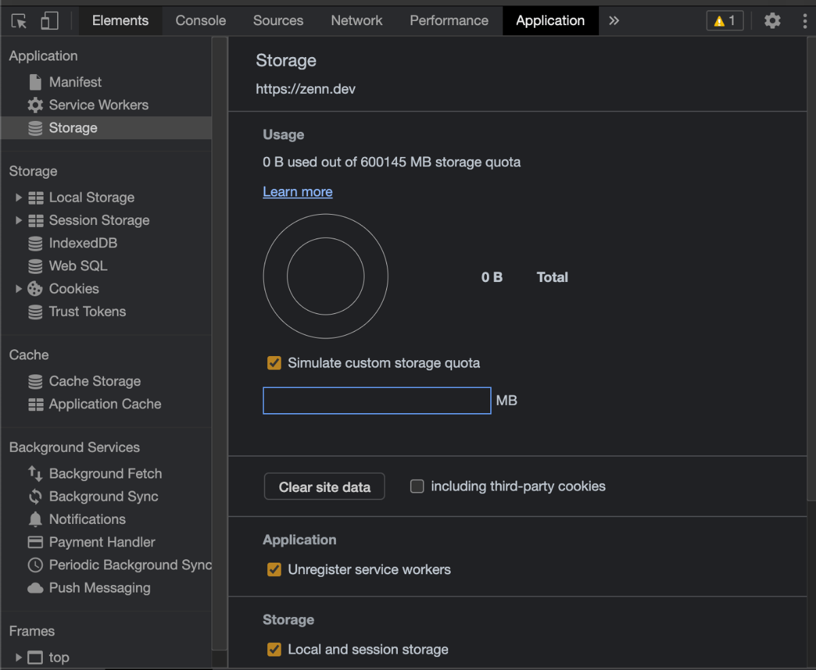The height and width of the screenshot is (670, 816).
Task: Show more tabs with the chevron
Action: click(614, 20)
